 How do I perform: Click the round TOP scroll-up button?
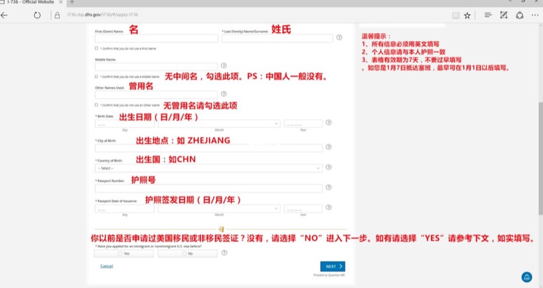tap(526, 277)
